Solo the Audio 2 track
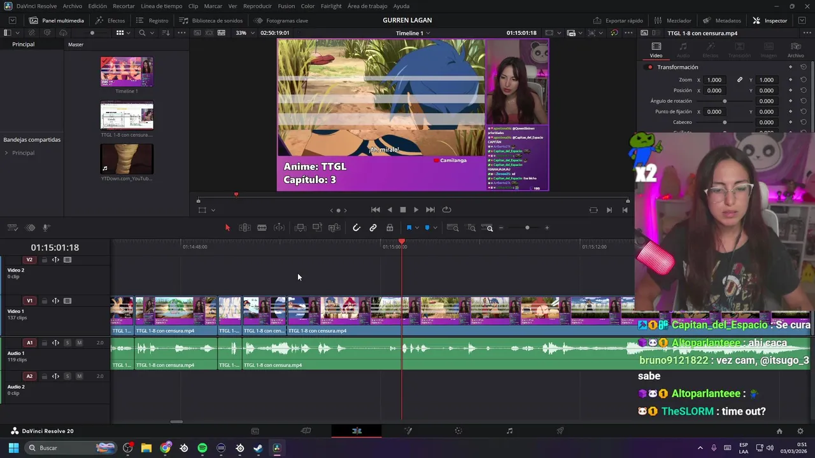This screenshot has height=458, width=815. click(67, 376)
